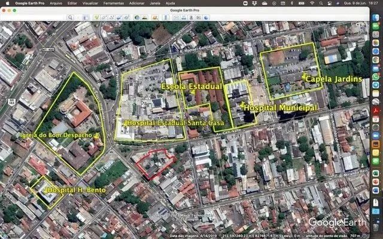Open the Adicionar menu
This screenshot has height=239, width=383.
tap(136, 3)
